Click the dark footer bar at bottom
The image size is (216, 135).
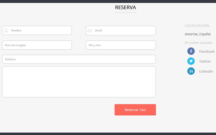108,134
